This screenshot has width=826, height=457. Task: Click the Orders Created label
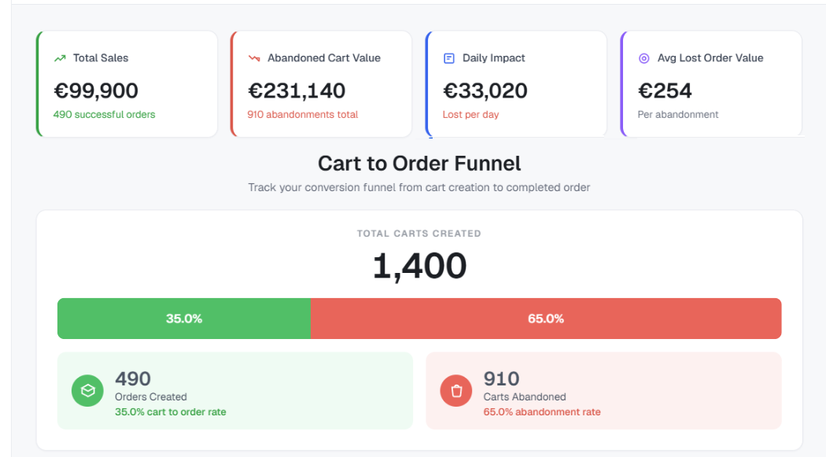point(151,396)
